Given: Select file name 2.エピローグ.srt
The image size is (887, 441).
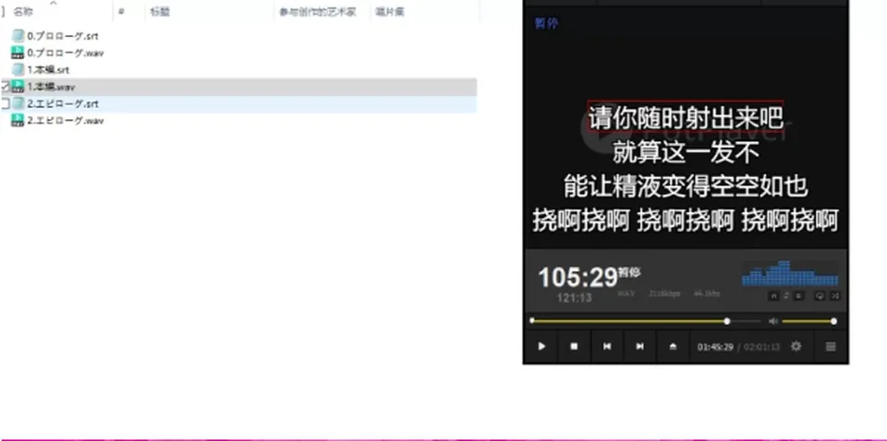Looking at the screenshot, I should [63, 103].
